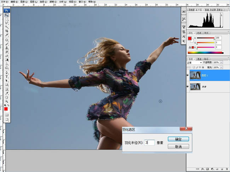Click 取消 to cancel feather dialog

(178, 147)
